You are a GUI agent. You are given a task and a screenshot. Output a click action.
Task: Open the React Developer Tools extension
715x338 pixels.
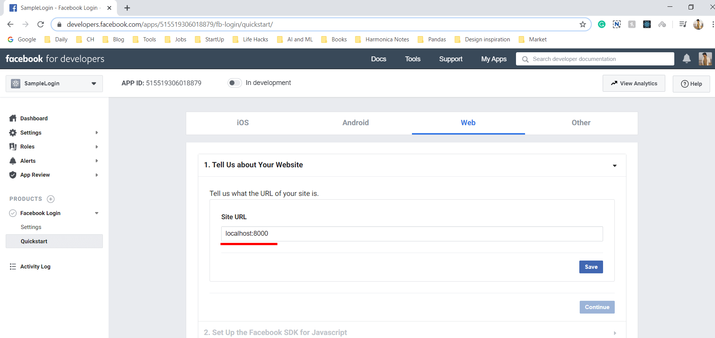coord(647,24)
